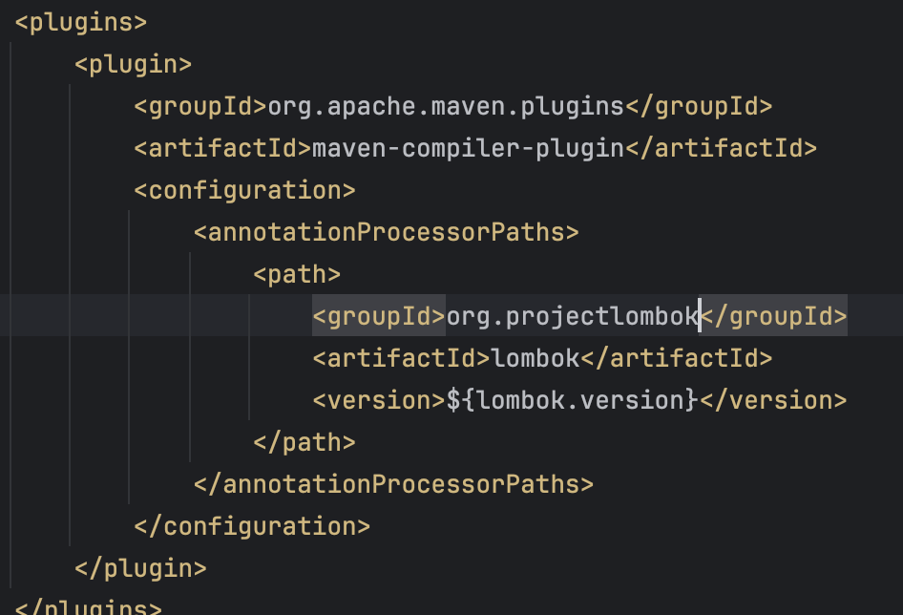This screenshot has height=615, width=903.
Task: Click the opening annotationProcessorPaths tag
Action: coord(387,232)
